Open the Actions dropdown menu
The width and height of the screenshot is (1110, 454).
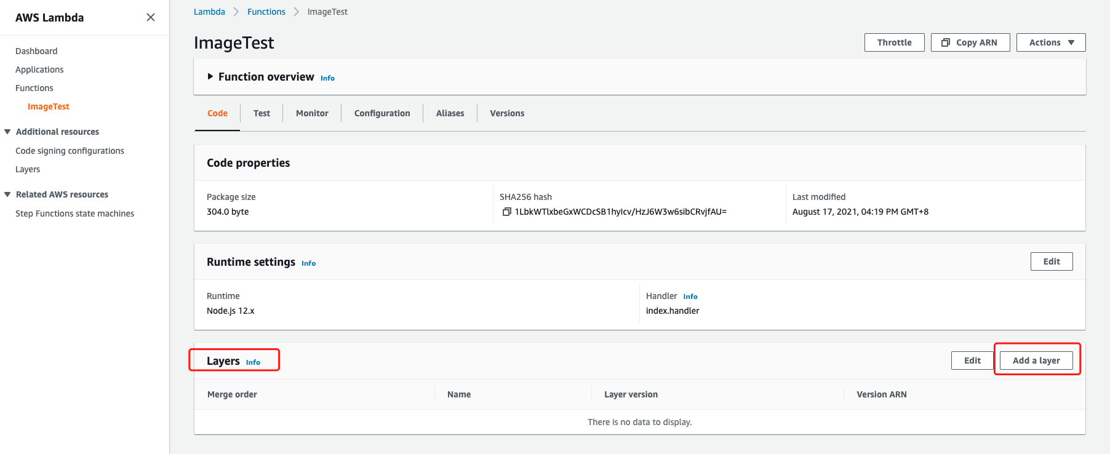[x=1051, y=42]
